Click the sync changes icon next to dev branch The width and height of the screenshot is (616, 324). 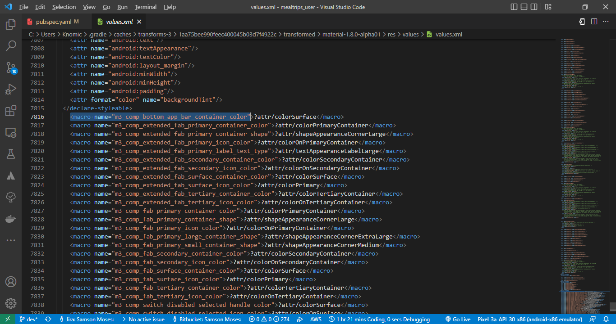pos(49,319)
